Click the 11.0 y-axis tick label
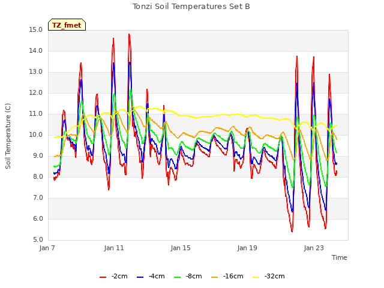Image resolution: width=384 pixels, height=288 pixels. tap(36, 114)
